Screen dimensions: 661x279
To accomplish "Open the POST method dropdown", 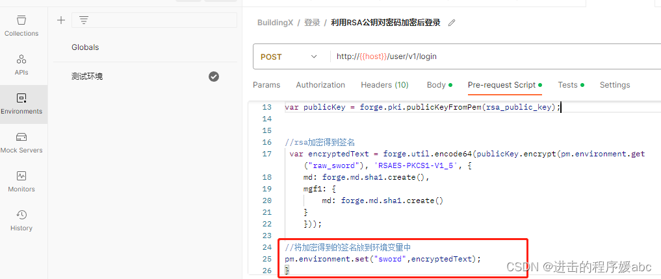I will click(289, 56).
